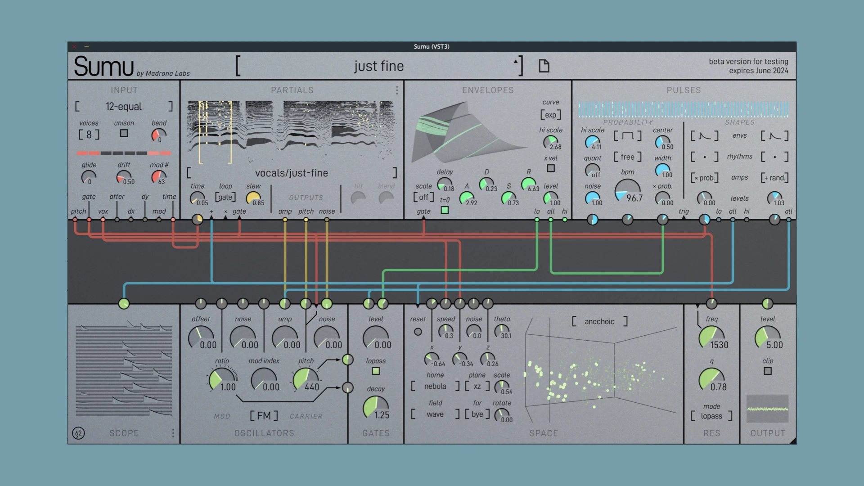Click the circled 62 badge in Scope
The height and width of the screenshot is (486, 864).
pos(78,433)
